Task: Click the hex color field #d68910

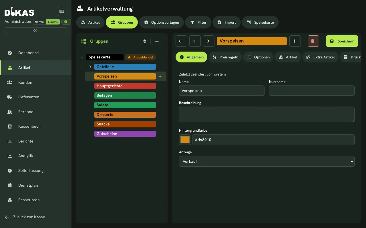Action: (273, 140)
